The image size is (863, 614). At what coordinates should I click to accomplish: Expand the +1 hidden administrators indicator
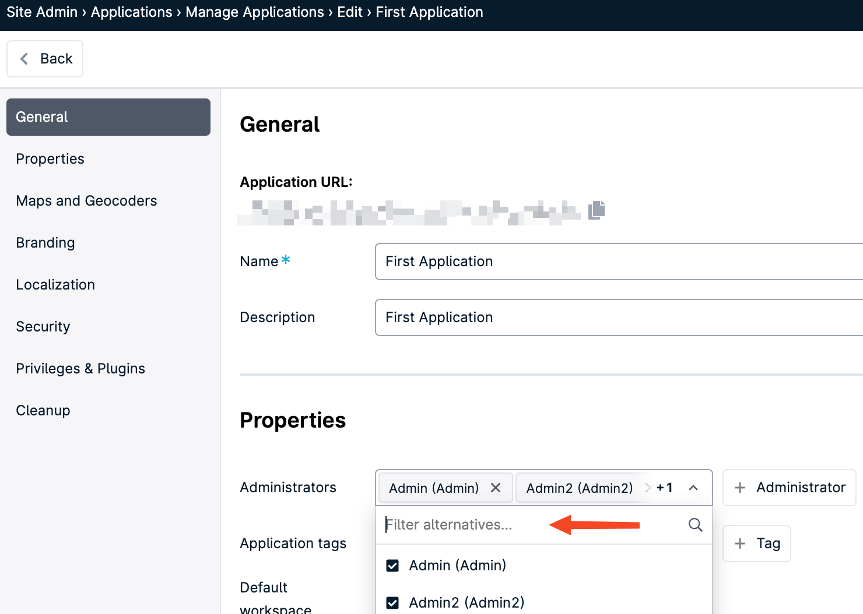[664, 488]
